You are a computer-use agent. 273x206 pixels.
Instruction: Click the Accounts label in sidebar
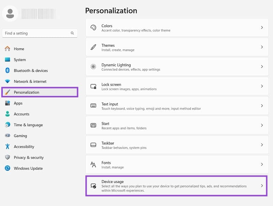pos(21,114)
